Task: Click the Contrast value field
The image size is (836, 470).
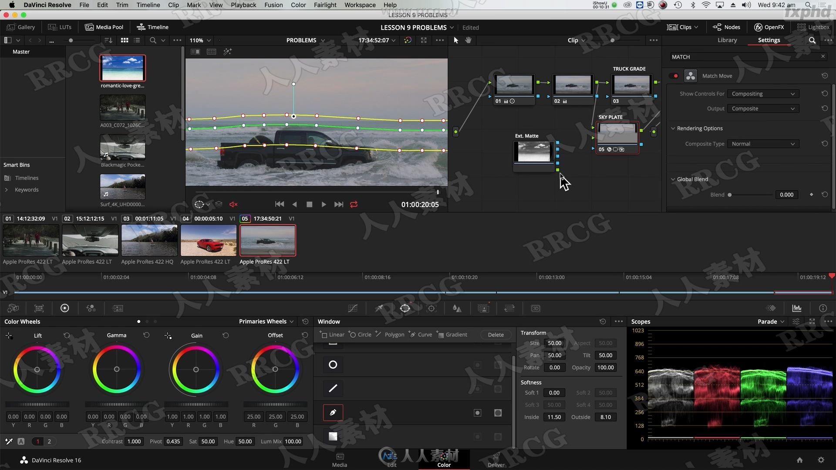Action: pos(134,442)
